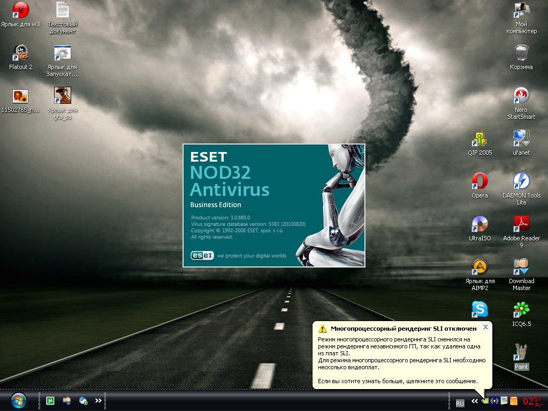Launch the Skype desktop shortcut
This screenshot has height=411, width=548.
tap(479, 310)
